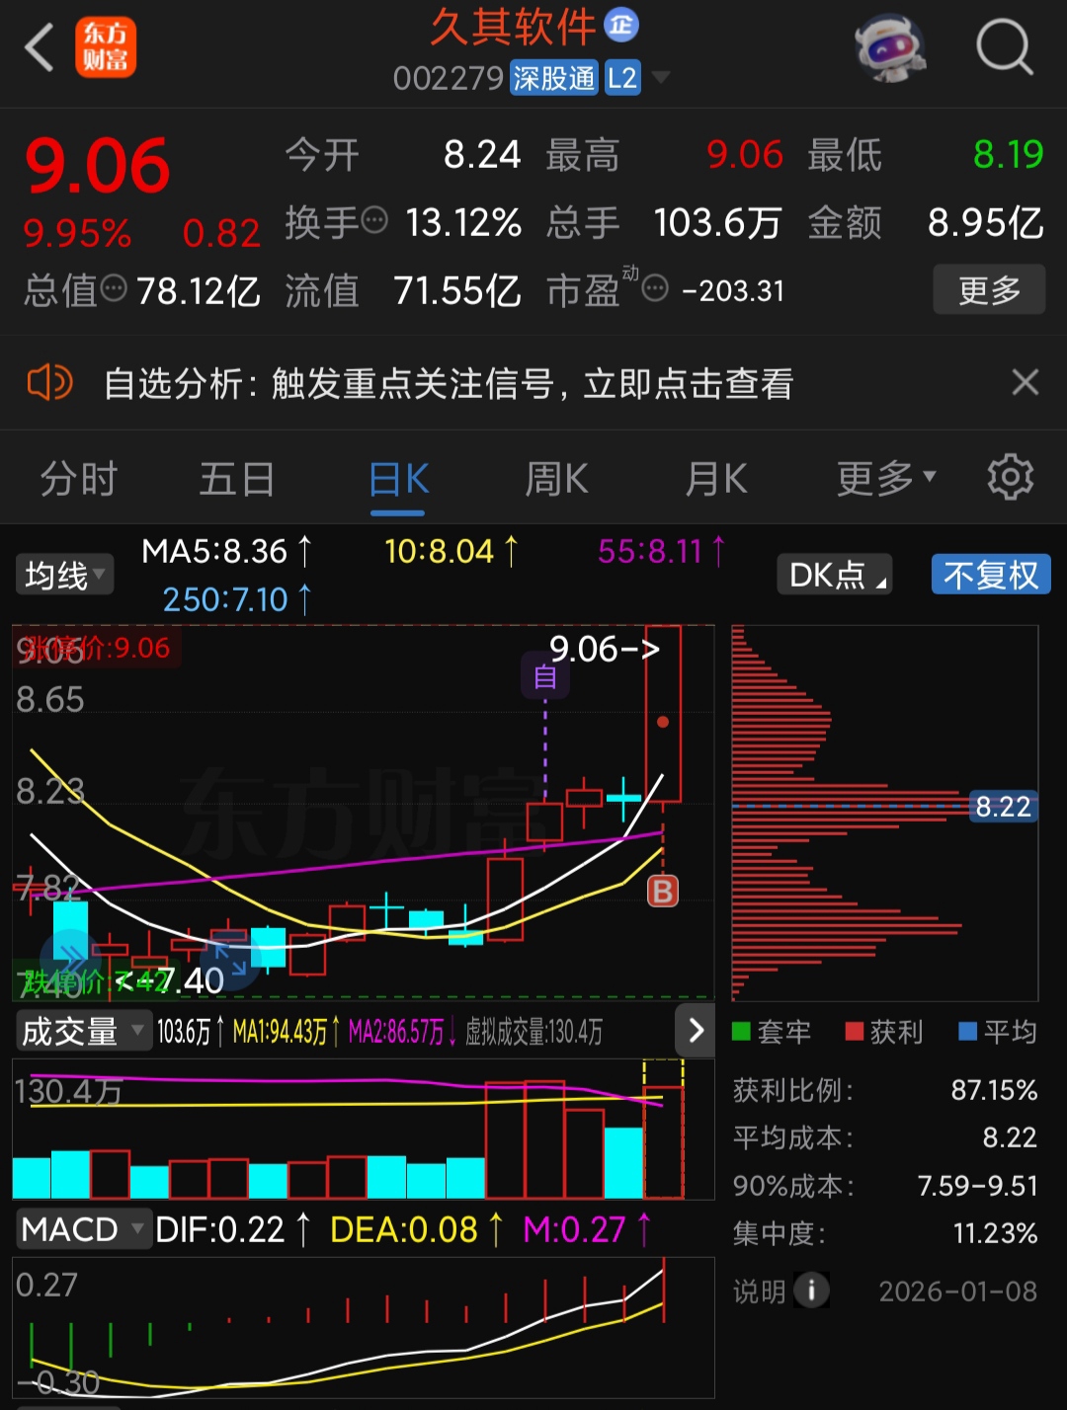Tap the red B buy marker
This screenshot has width=1067, height=1410.
coord(663,891)
